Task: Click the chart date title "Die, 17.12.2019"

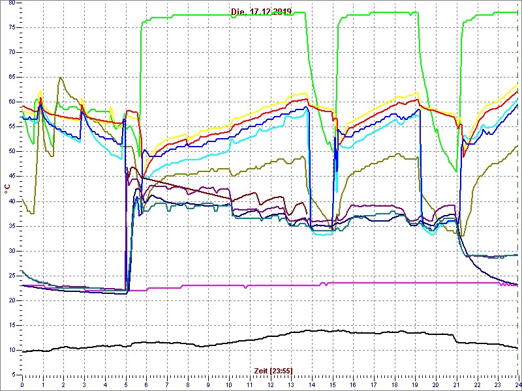Action: point(262,12)
